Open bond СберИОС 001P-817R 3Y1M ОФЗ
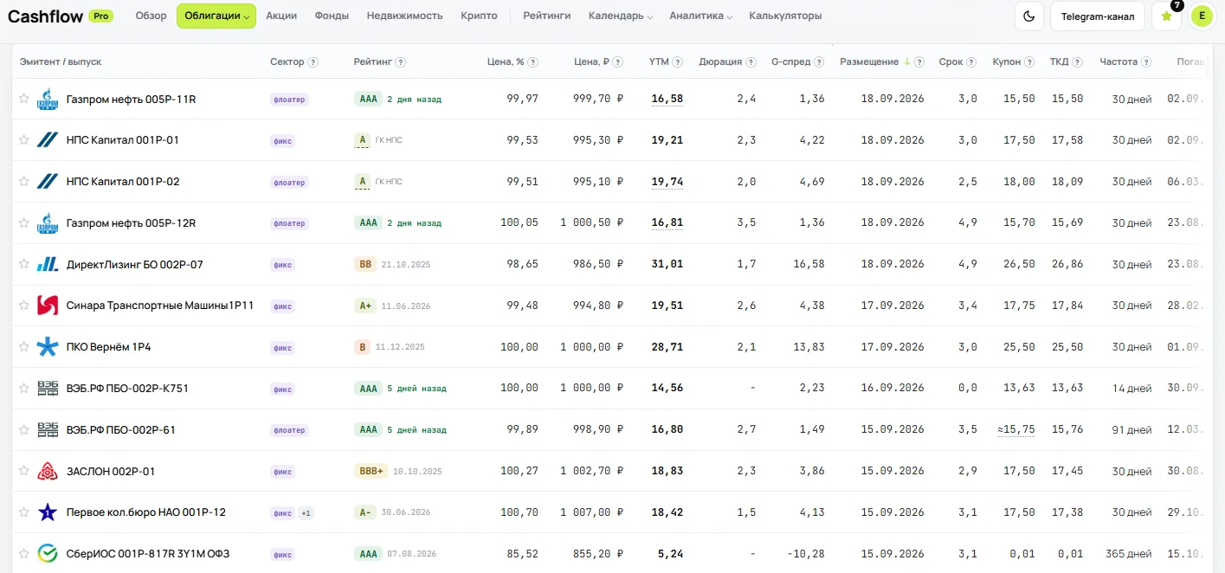Viewport: 1225px width, 573px height. point(148,554)
